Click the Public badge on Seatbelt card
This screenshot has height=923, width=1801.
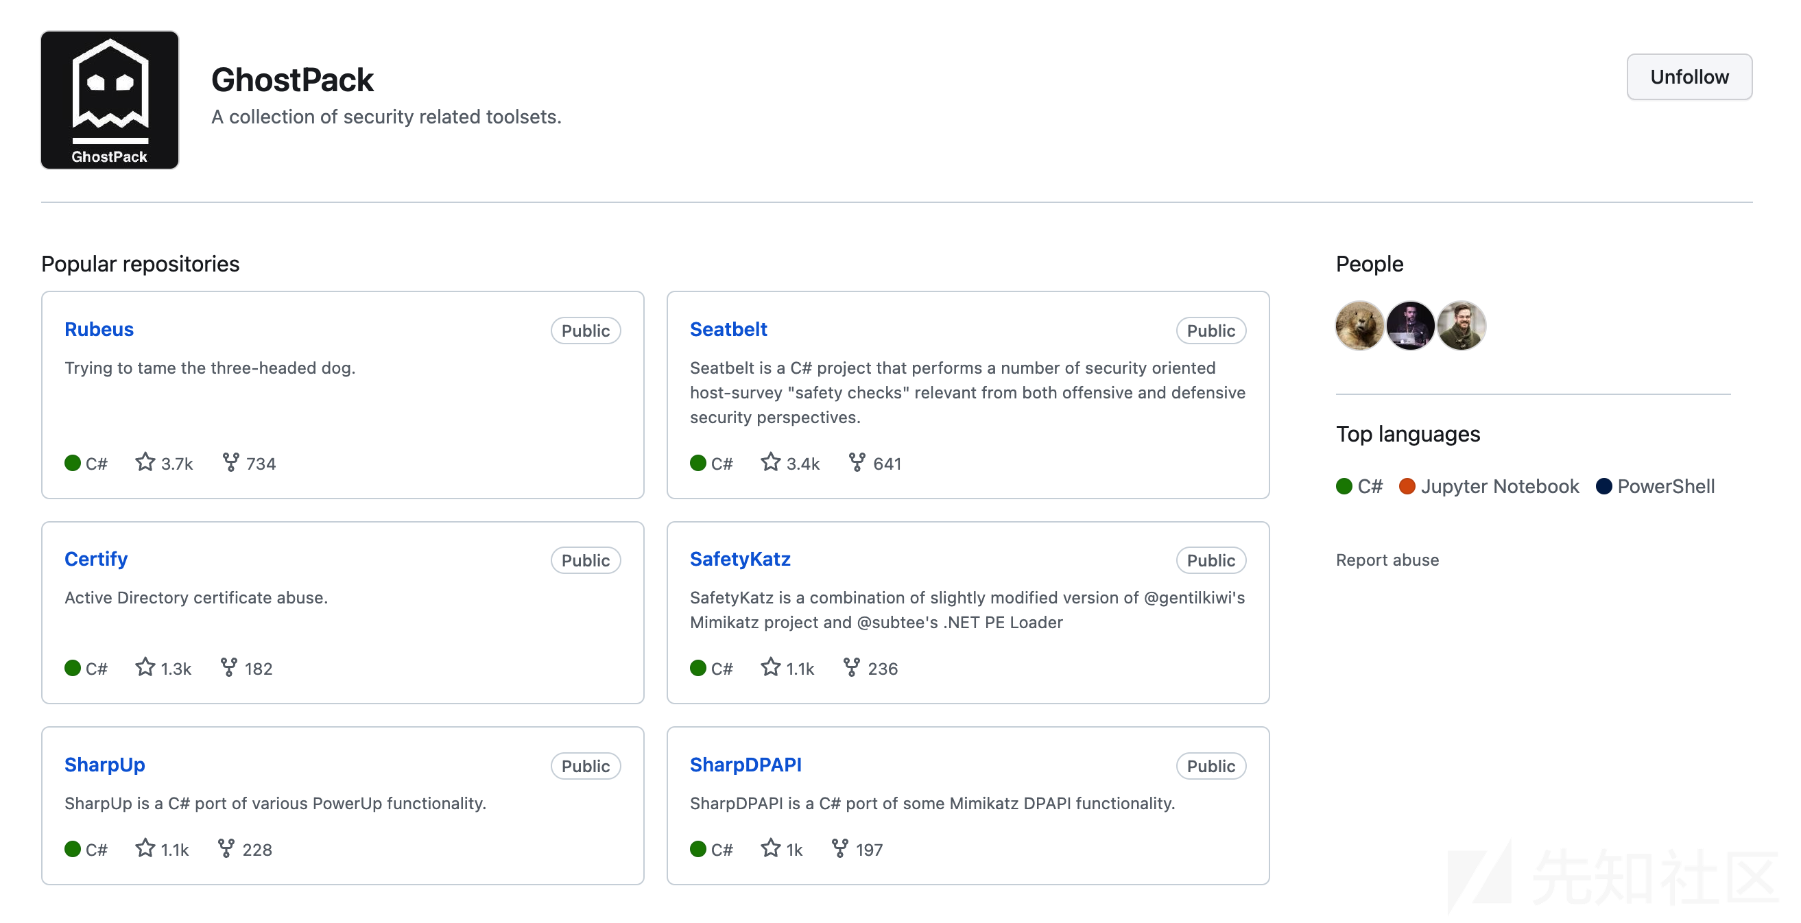pyautogui.click(x=1210, y=330)
